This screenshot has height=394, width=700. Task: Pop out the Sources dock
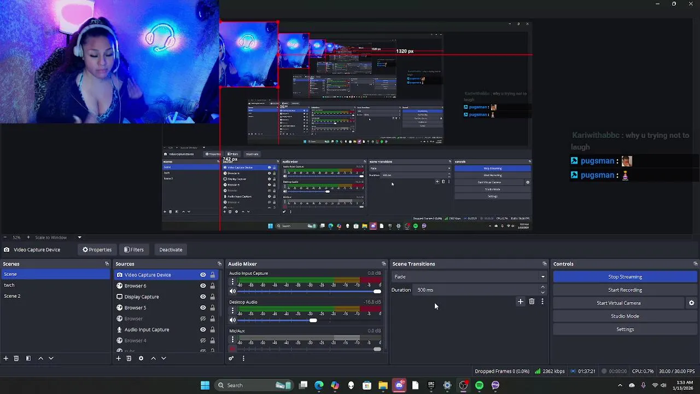tap(219, 264)
